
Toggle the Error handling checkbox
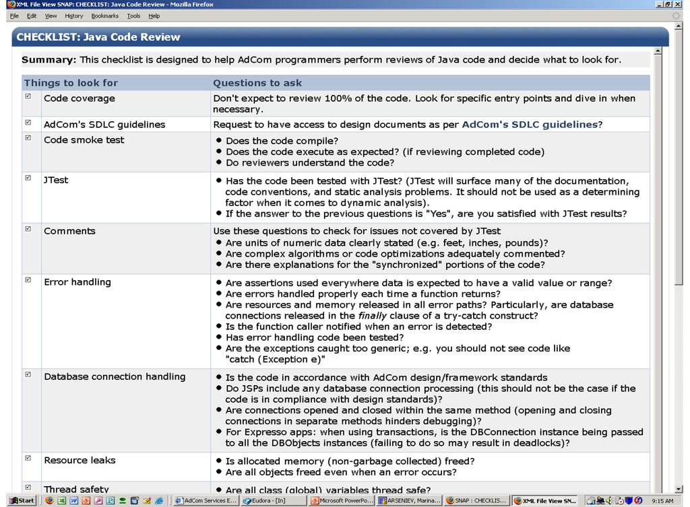pyautogui.click(x=28, y=280)
